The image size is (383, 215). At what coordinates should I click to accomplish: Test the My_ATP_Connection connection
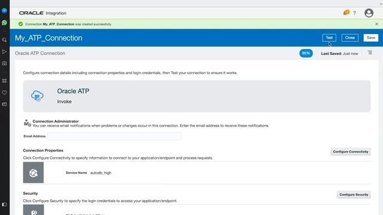[329, 38]
